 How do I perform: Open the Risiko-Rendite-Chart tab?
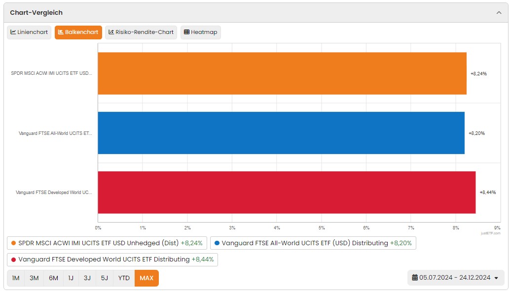[x=141, y=32]
